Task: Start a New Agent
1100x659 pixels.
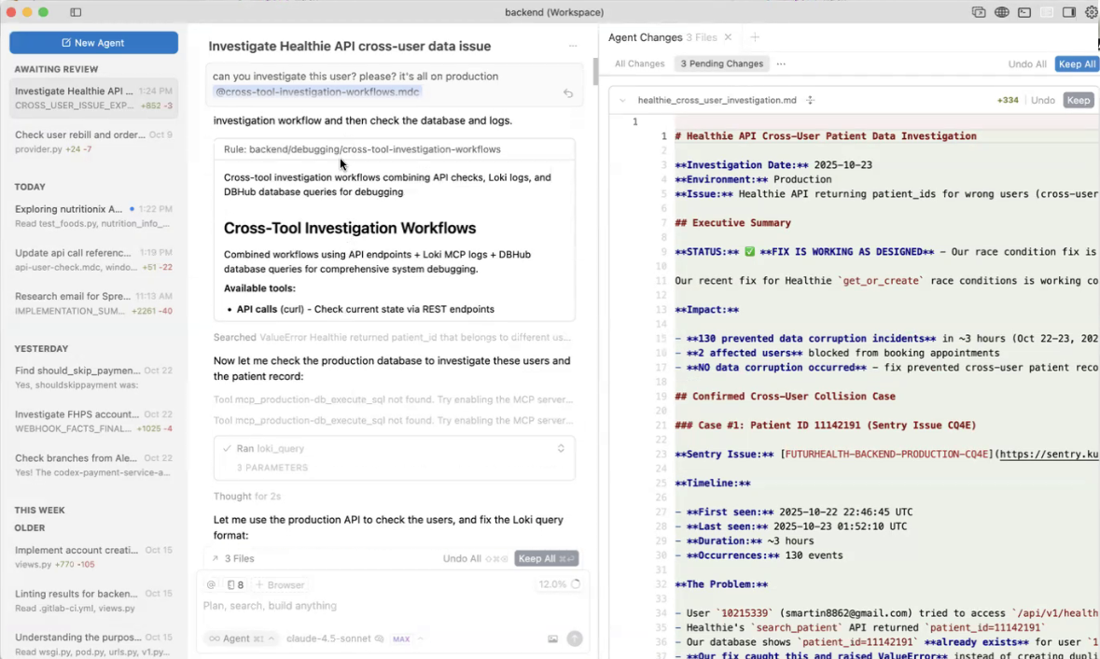Action: [93, 43]
